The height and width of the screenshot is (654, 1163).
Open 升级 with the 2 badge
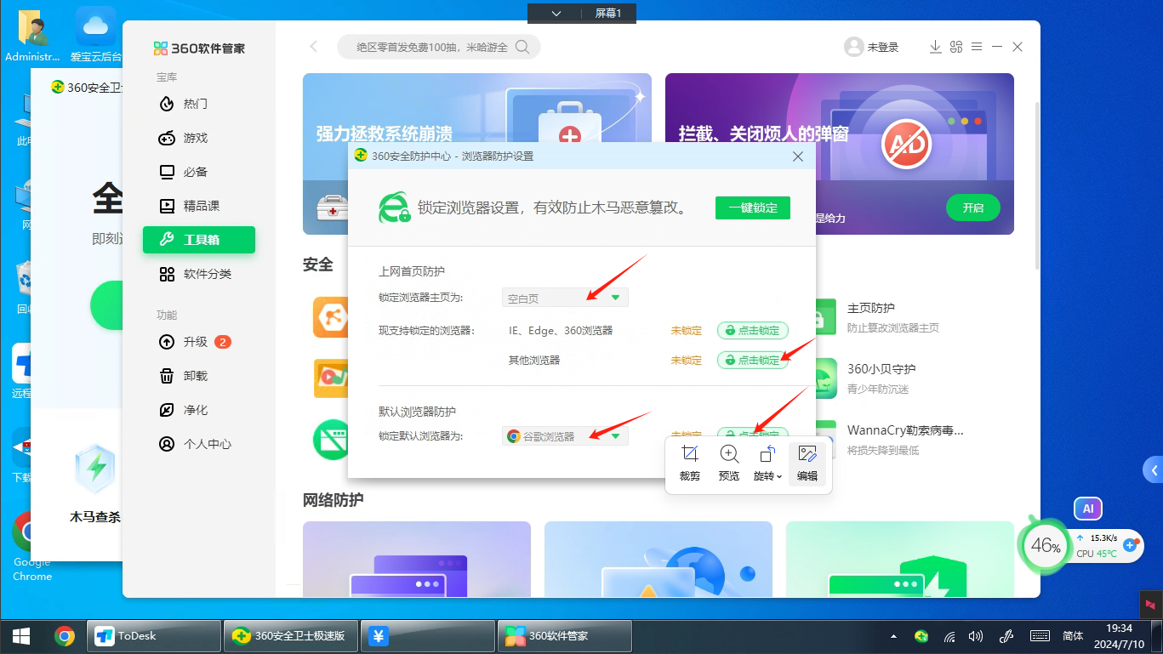[x=199, y=342]
